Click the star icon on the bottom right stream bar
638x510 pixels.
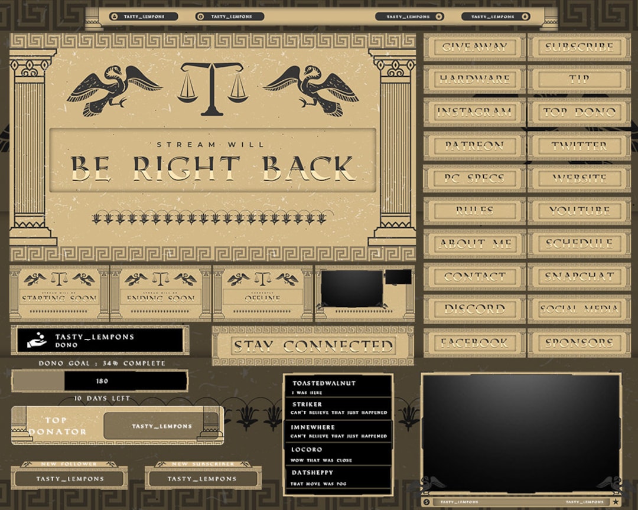coord(616,502)
